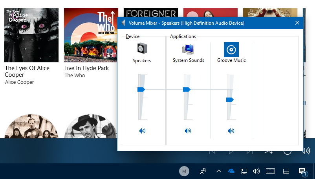Click Groove player volume button

[x=306, y=151]
